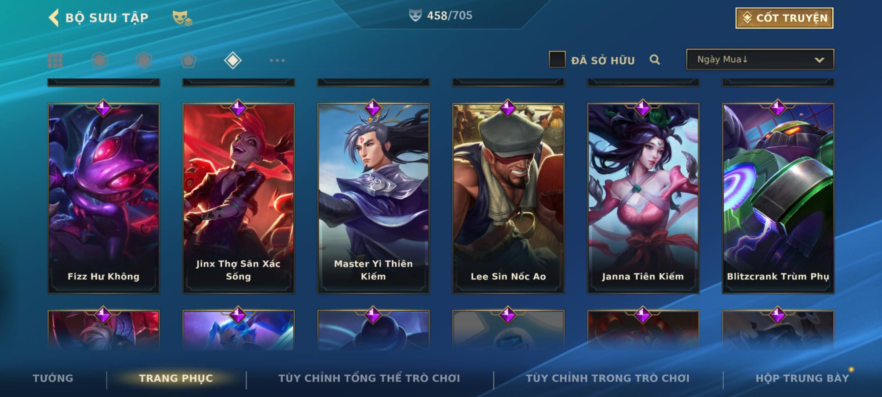Viewport: 882px width, 397px height.
Task: Go back with the Bộ Sưu Tập arrow
Action: pos(54,18)
